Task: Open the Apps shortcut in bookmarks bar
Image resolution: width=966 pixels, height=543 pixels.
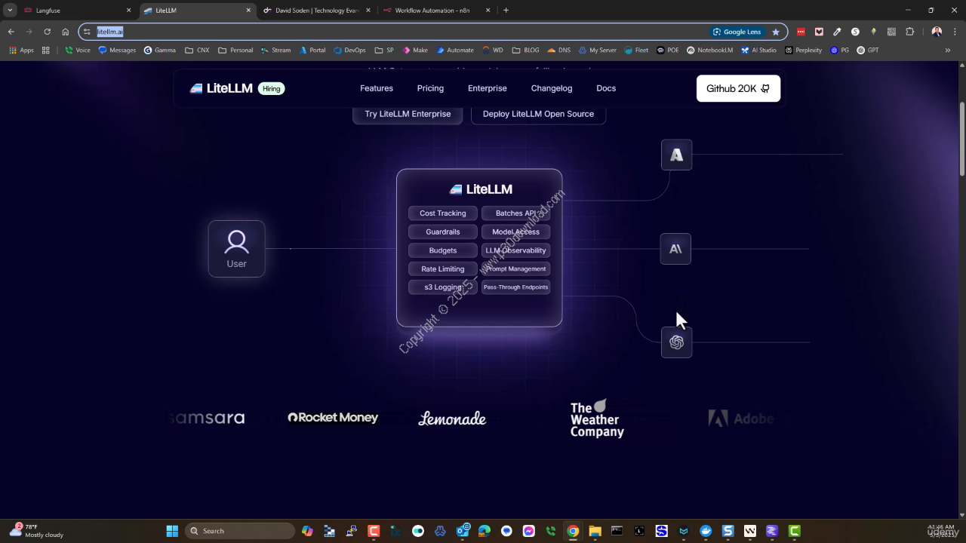Action: point(21,51)
